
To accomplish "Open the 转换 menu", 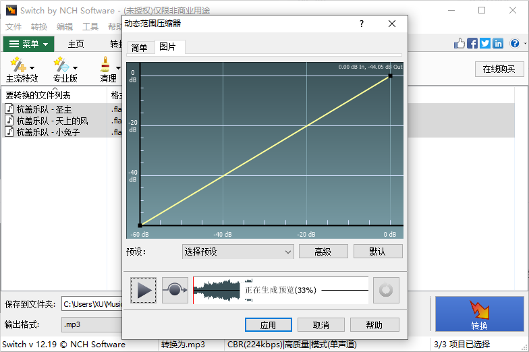I will pos(39,26).
